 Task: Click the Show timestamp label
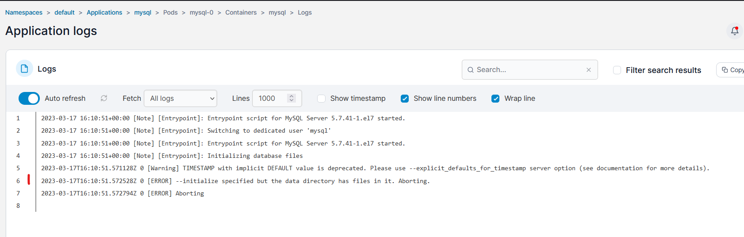pyautogui.click(x=358, y=98)
